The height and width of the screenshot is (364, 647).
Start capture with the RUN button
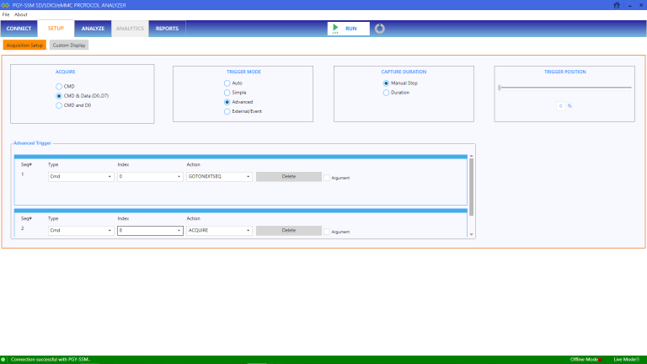tap(348, 29)
